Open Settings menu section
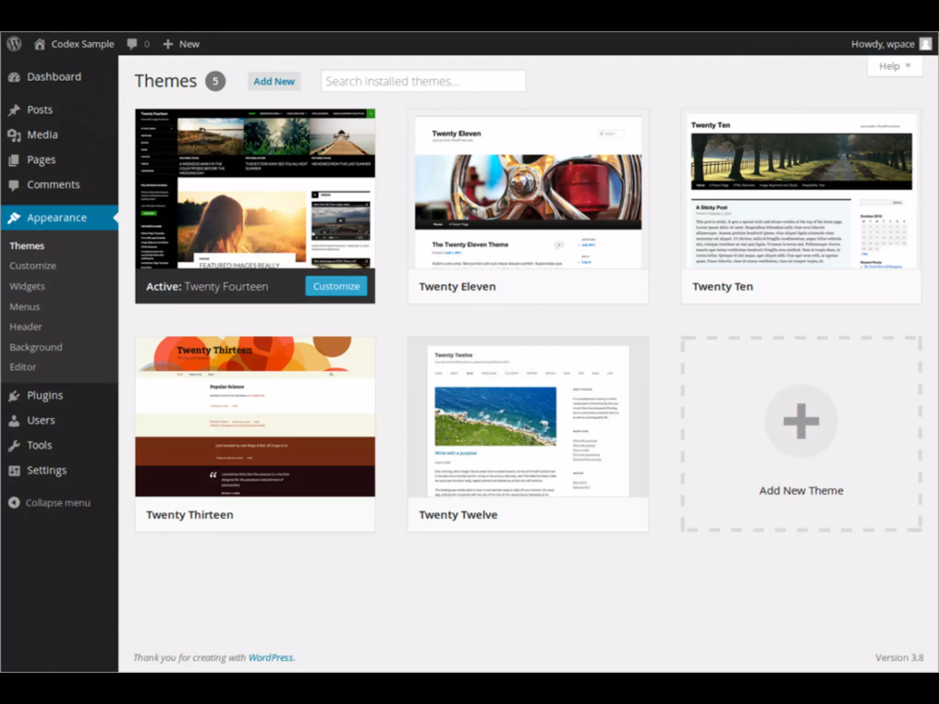Viewport: 939px width, 704px height. [x=46, y=470]
